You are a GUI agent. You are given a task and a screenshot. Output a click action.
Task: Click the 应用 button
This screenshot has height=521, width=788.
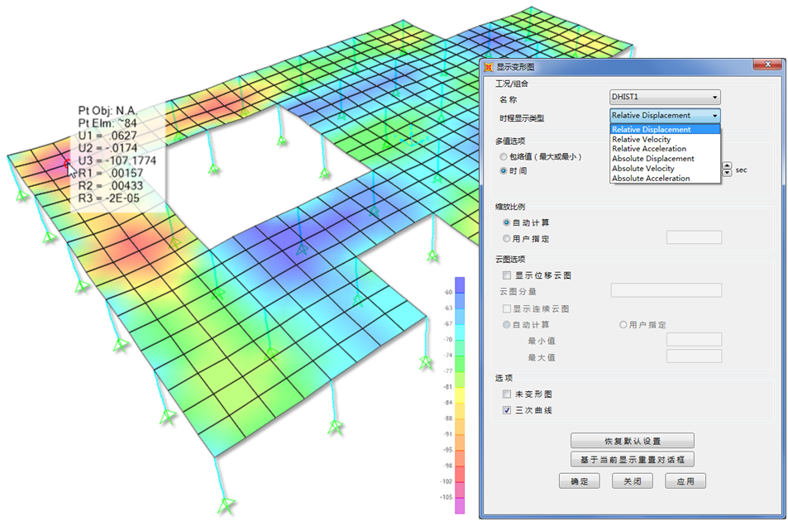click(x=685, y=481)
